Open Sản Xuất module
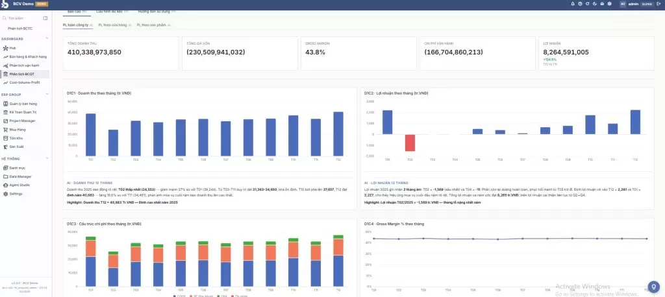The width and height of the screenshot is (665, 297). 25,147
